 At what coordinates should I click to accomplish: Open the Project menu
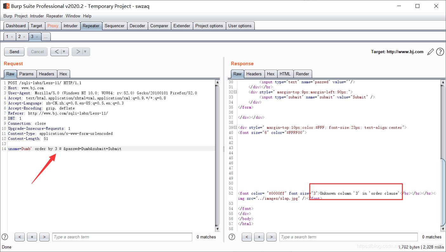21,16
